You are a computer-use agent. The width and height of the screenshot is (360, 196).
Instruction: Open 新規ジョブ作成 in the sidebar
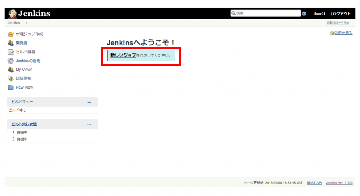point(29,34)
